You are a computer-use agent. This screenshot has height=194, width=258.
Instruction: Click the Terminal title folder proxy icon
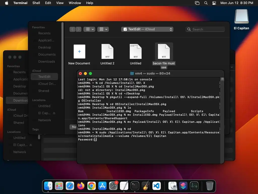(x=132, y=74)
